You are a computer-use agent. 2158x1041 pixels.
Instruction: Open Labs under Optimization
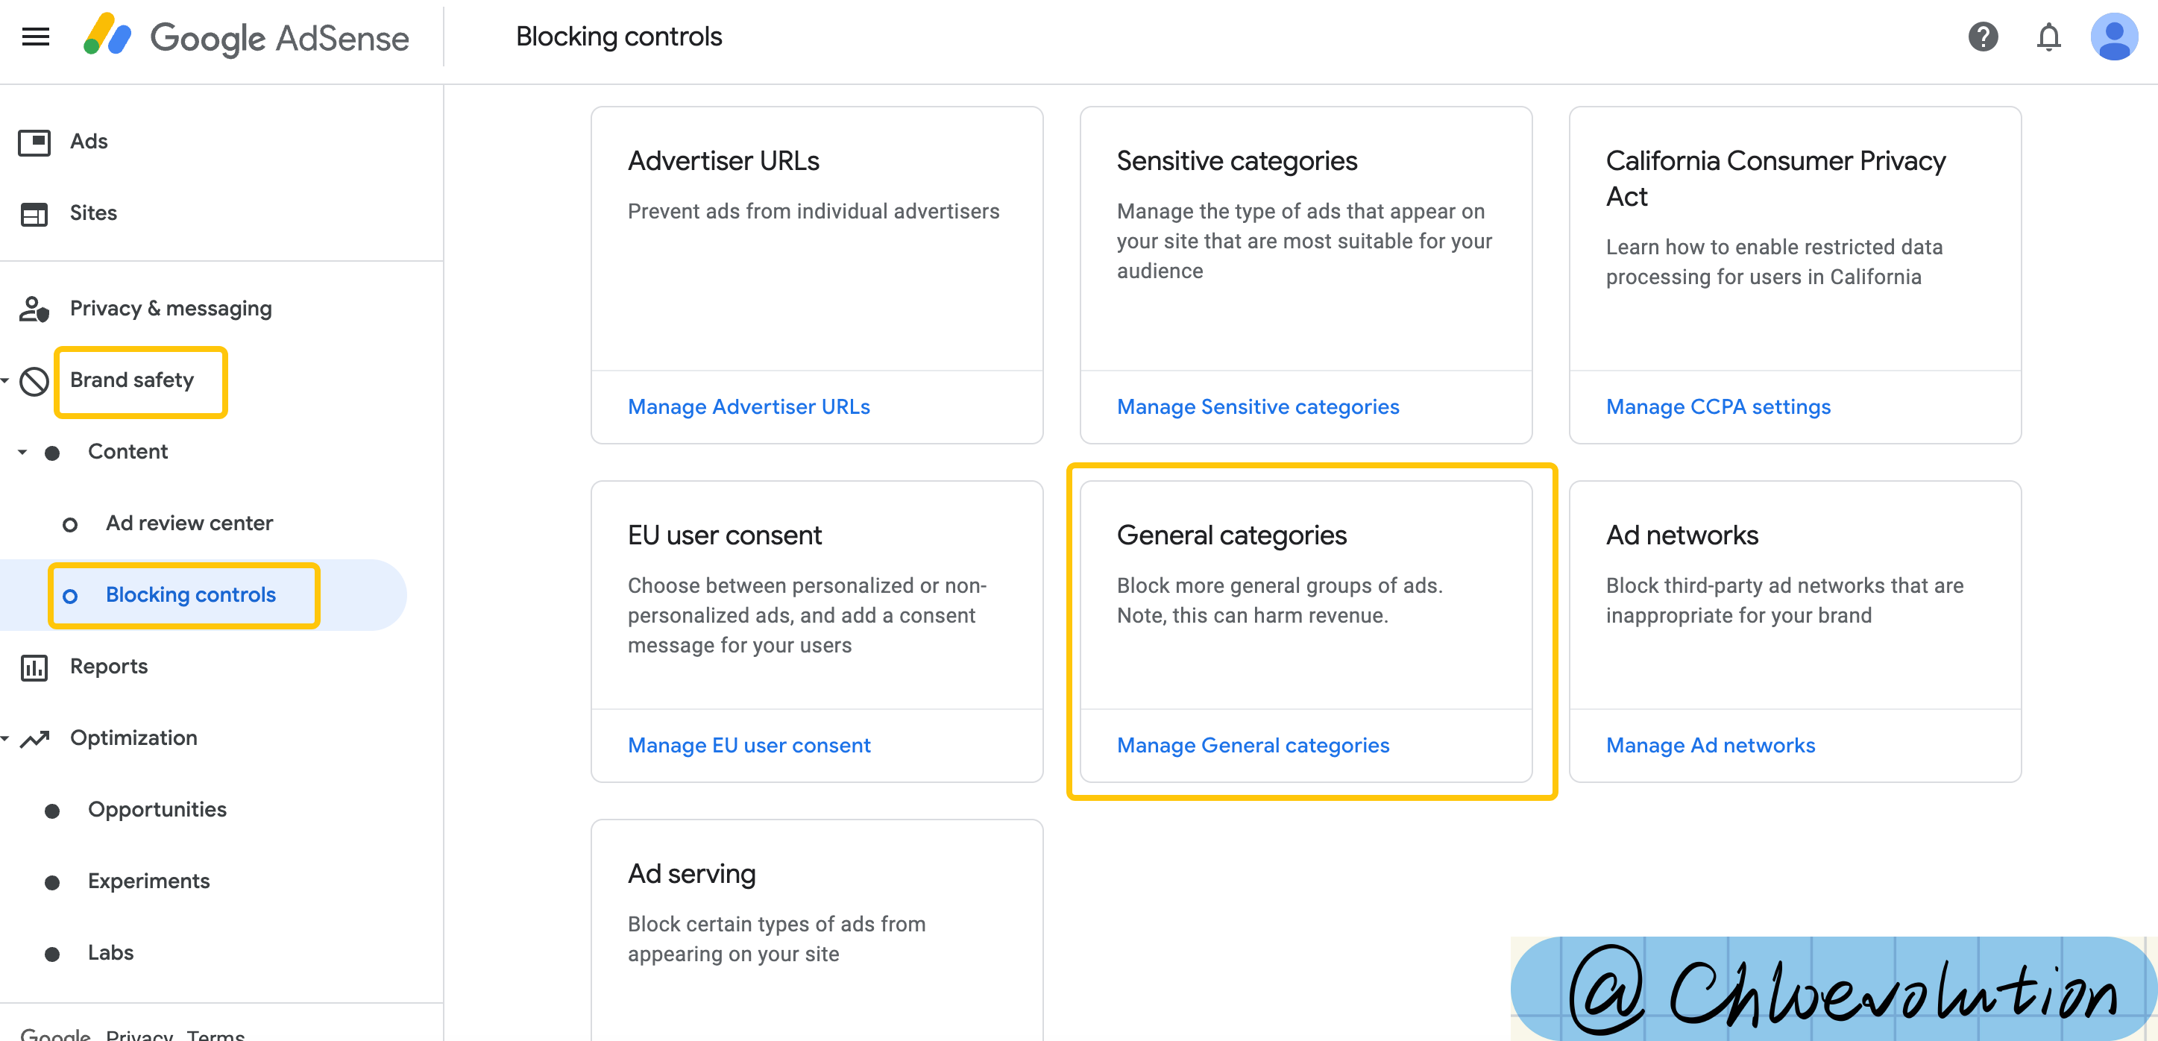tap(110, 953)
